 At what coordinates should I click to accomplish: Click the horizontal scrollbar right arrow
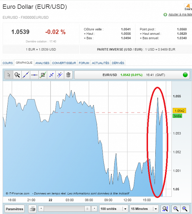tap(94, 208)
